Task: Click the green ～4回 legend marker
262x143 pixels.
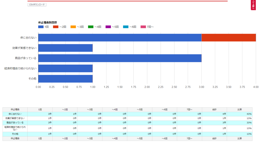Action: point(91,27)
